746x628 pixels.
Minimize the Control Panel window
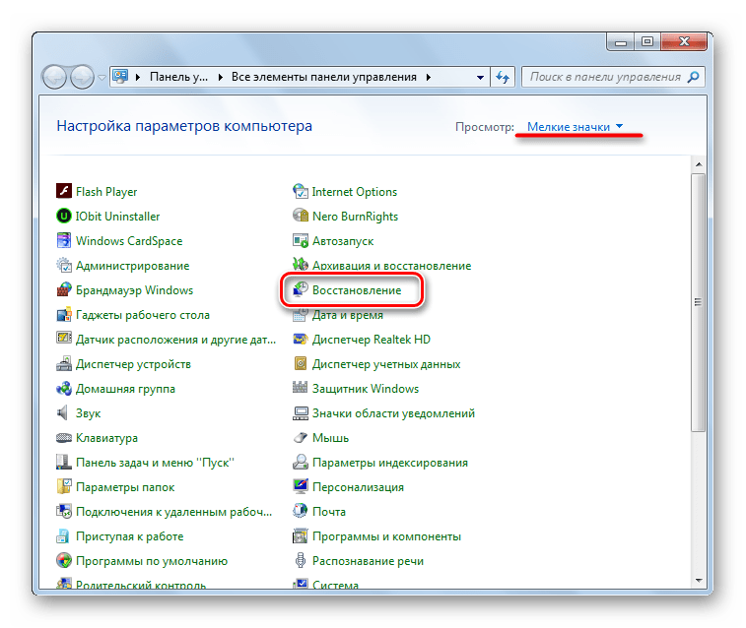click(621, 42)
